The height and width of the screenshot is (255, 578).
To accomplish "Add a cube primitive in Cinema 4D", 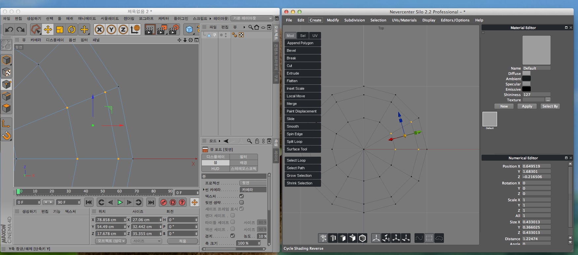I will point(189,29).
